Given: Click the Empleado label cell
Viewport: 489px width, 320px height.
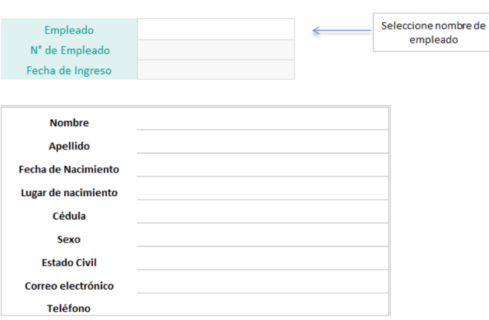Looking at the screenshot, I should tap(69, 30).
